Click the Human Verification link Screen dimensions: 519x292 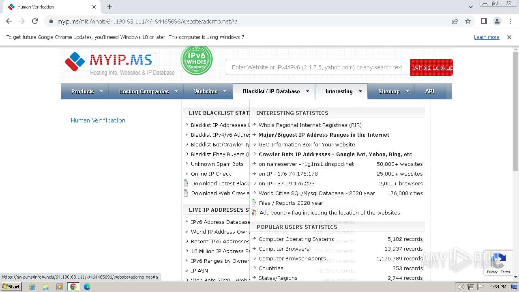click(x=98, y=120)
